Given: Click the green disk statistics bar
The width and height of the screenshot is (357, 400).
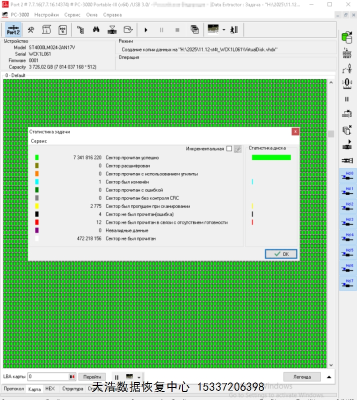Looking at the screenshot, I should coord(271,157).
